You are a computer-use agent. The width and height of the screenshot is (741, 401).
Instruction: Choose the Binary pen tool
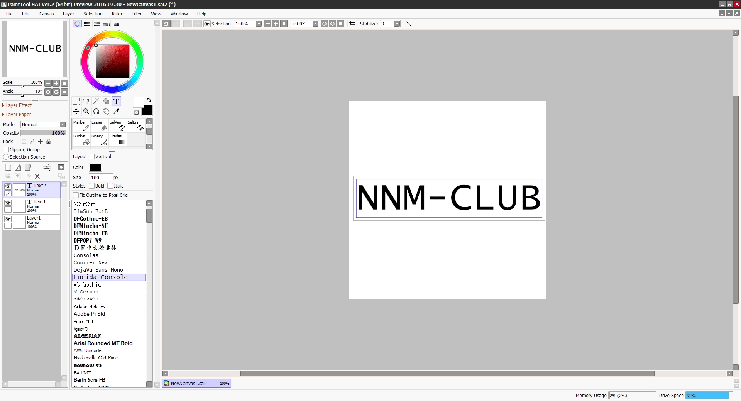99,140
